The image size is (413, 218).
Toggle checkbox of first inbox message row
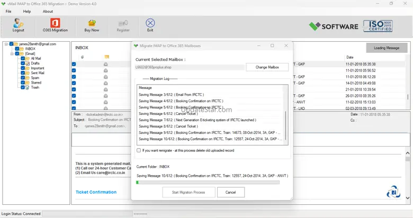point(74,64)
